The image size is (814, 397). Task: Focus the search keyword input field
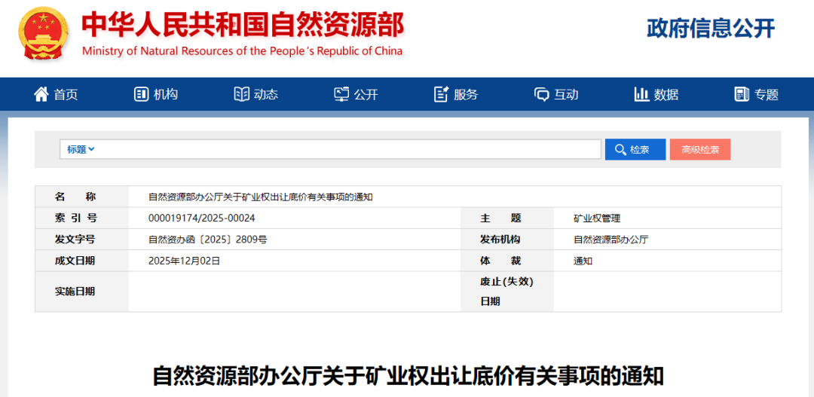(x=347, y=149)
